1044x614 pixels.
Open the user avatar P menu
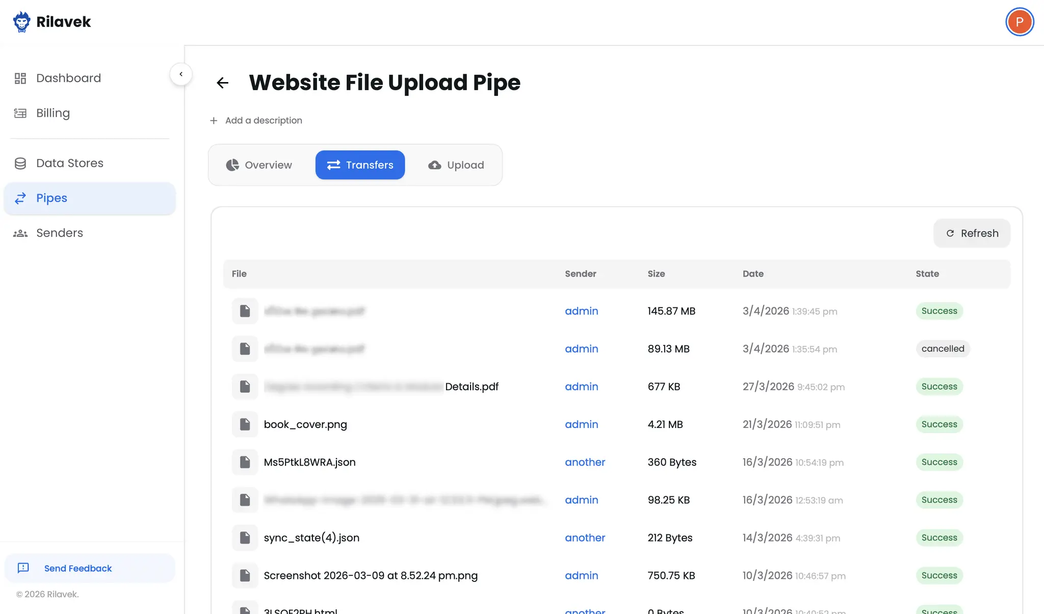pyautogui.click(x=1020, y=22)
